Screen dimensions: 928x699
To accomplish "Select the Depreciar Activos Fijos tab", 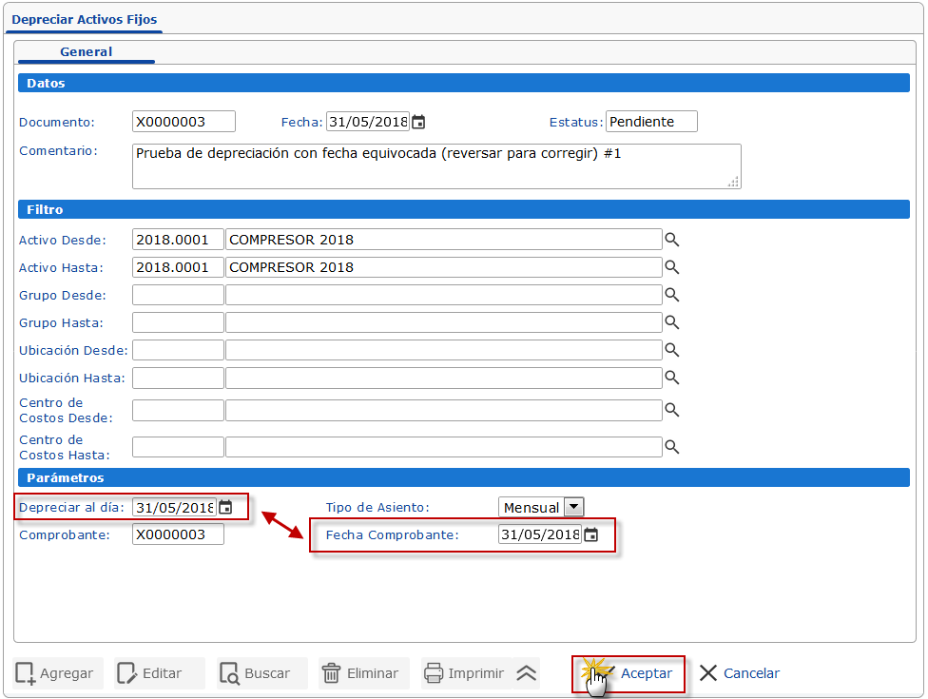I will coord(85,19).
